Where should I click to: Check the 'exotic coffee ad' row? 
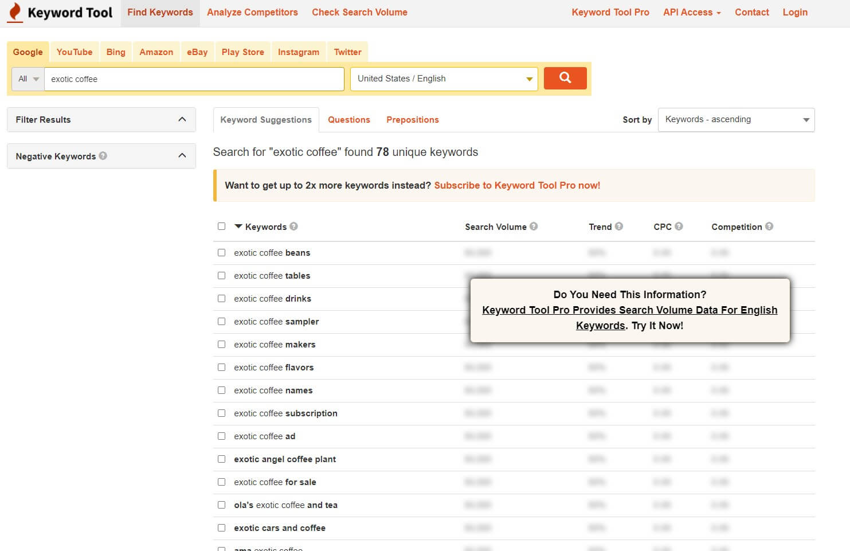tap(221, 436)
